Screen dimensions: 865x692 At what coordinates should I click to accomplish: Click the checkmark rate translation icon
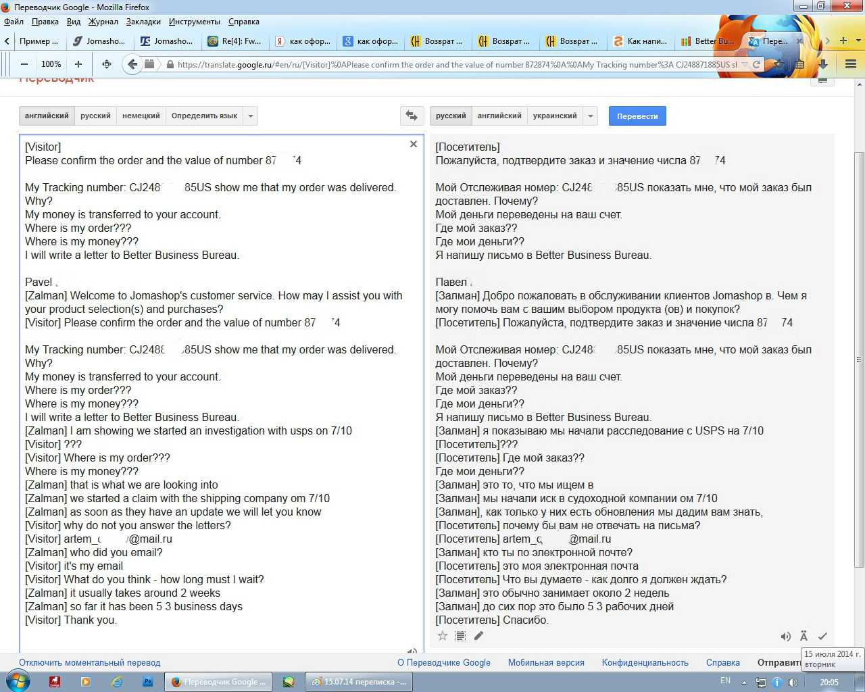click(x=822, y=637)
